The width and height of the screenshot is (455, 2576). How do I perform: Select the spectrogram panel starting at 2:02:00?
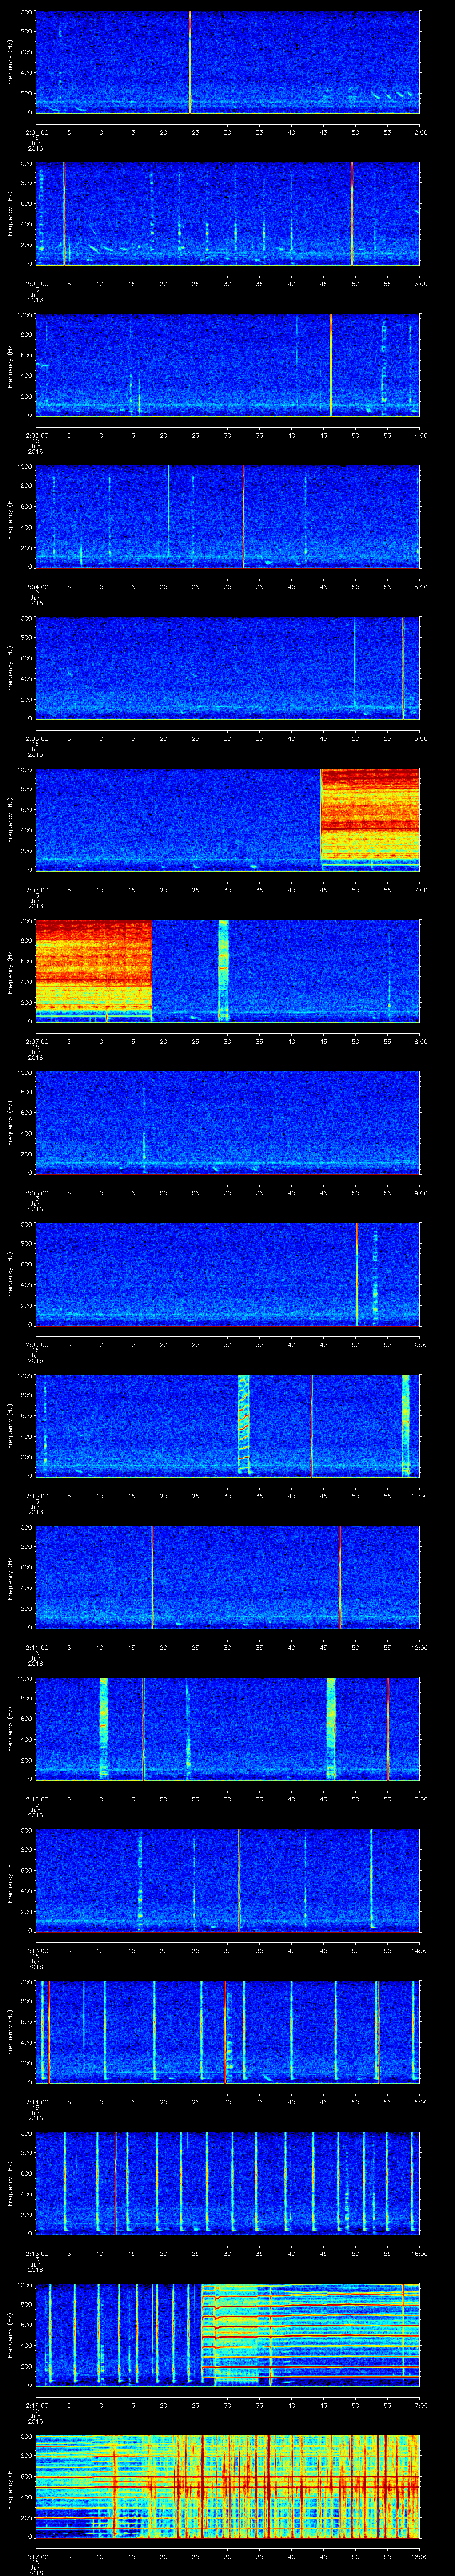(227, 213)
